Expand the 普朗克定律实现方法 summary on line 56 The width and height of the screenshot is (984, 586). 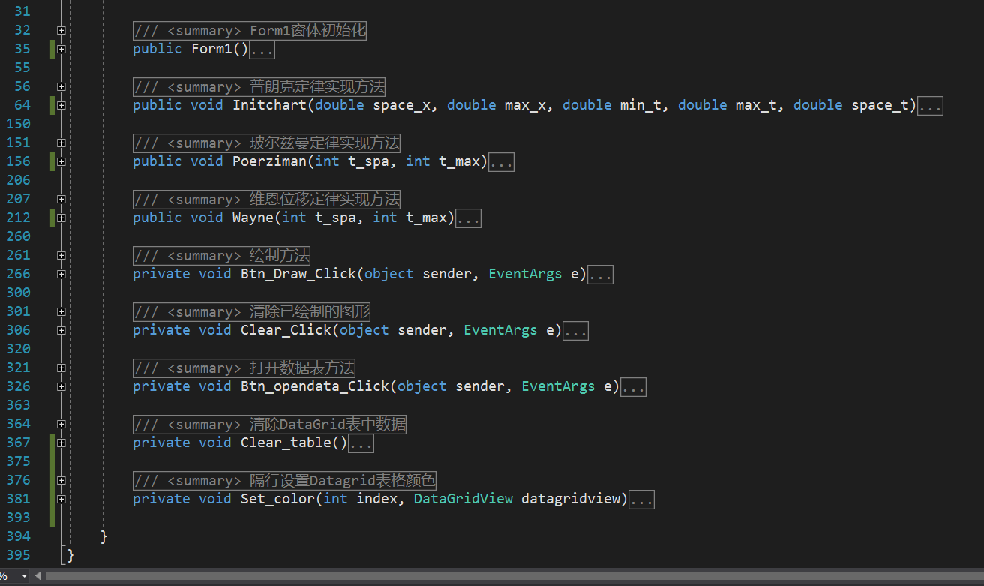pyautogui.click(x=61, y=87)
